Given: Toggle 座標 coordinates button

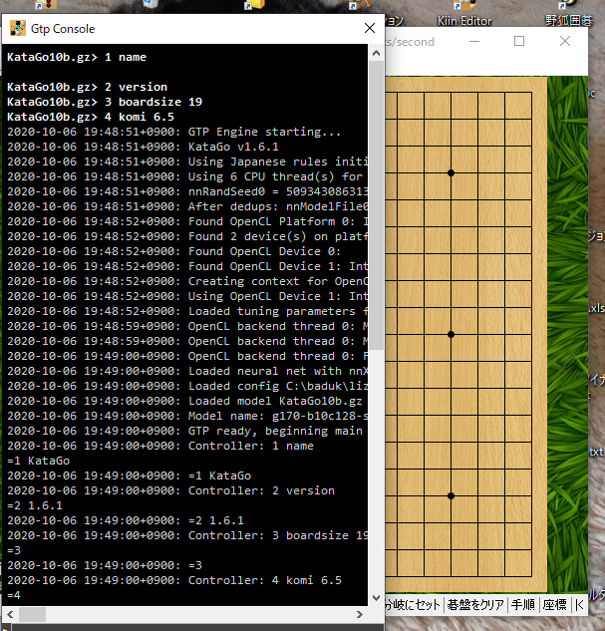Looking at the screenshot, I should pyautogui.click(x=555, y=604).
